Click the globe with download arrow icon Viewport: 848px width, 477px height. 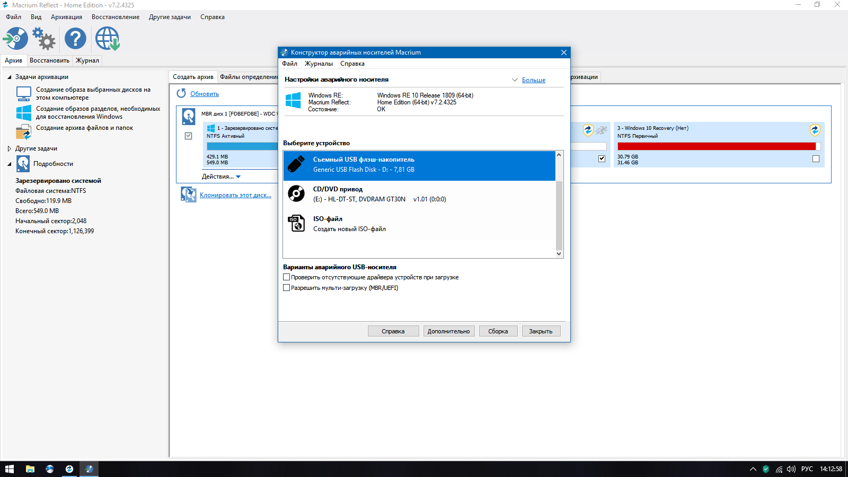point(108,39)
